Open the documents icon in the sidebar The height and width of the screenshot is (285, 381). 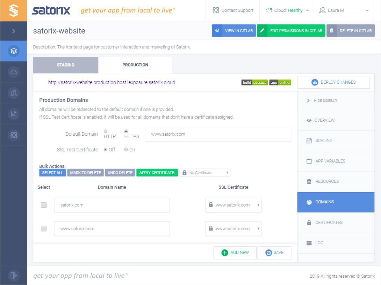pos(14,114)
